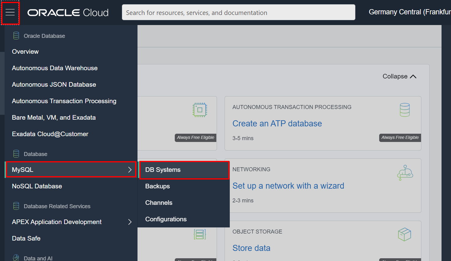This screenshot has width=451, height=261.
Task: Click the database icon on the ATP card
Action: click(405, 110)
